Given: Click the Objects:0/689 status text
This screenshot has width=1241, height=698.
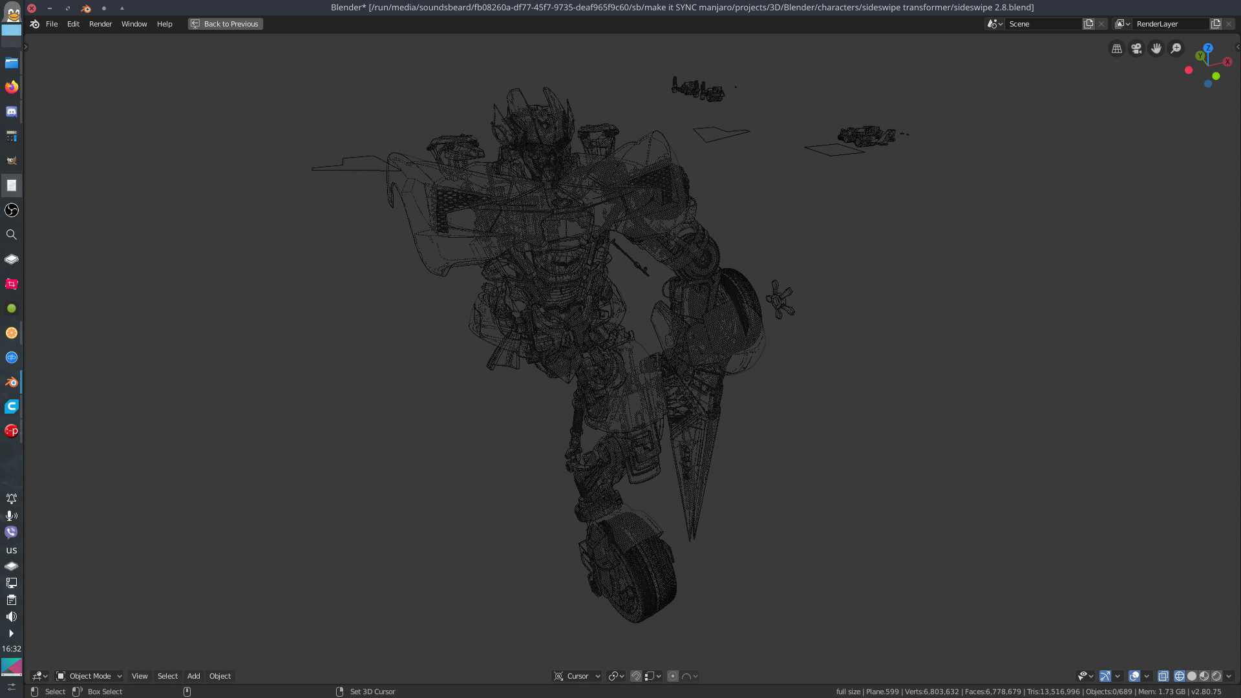Looking at the screenshot, I should coord(1108,692).
